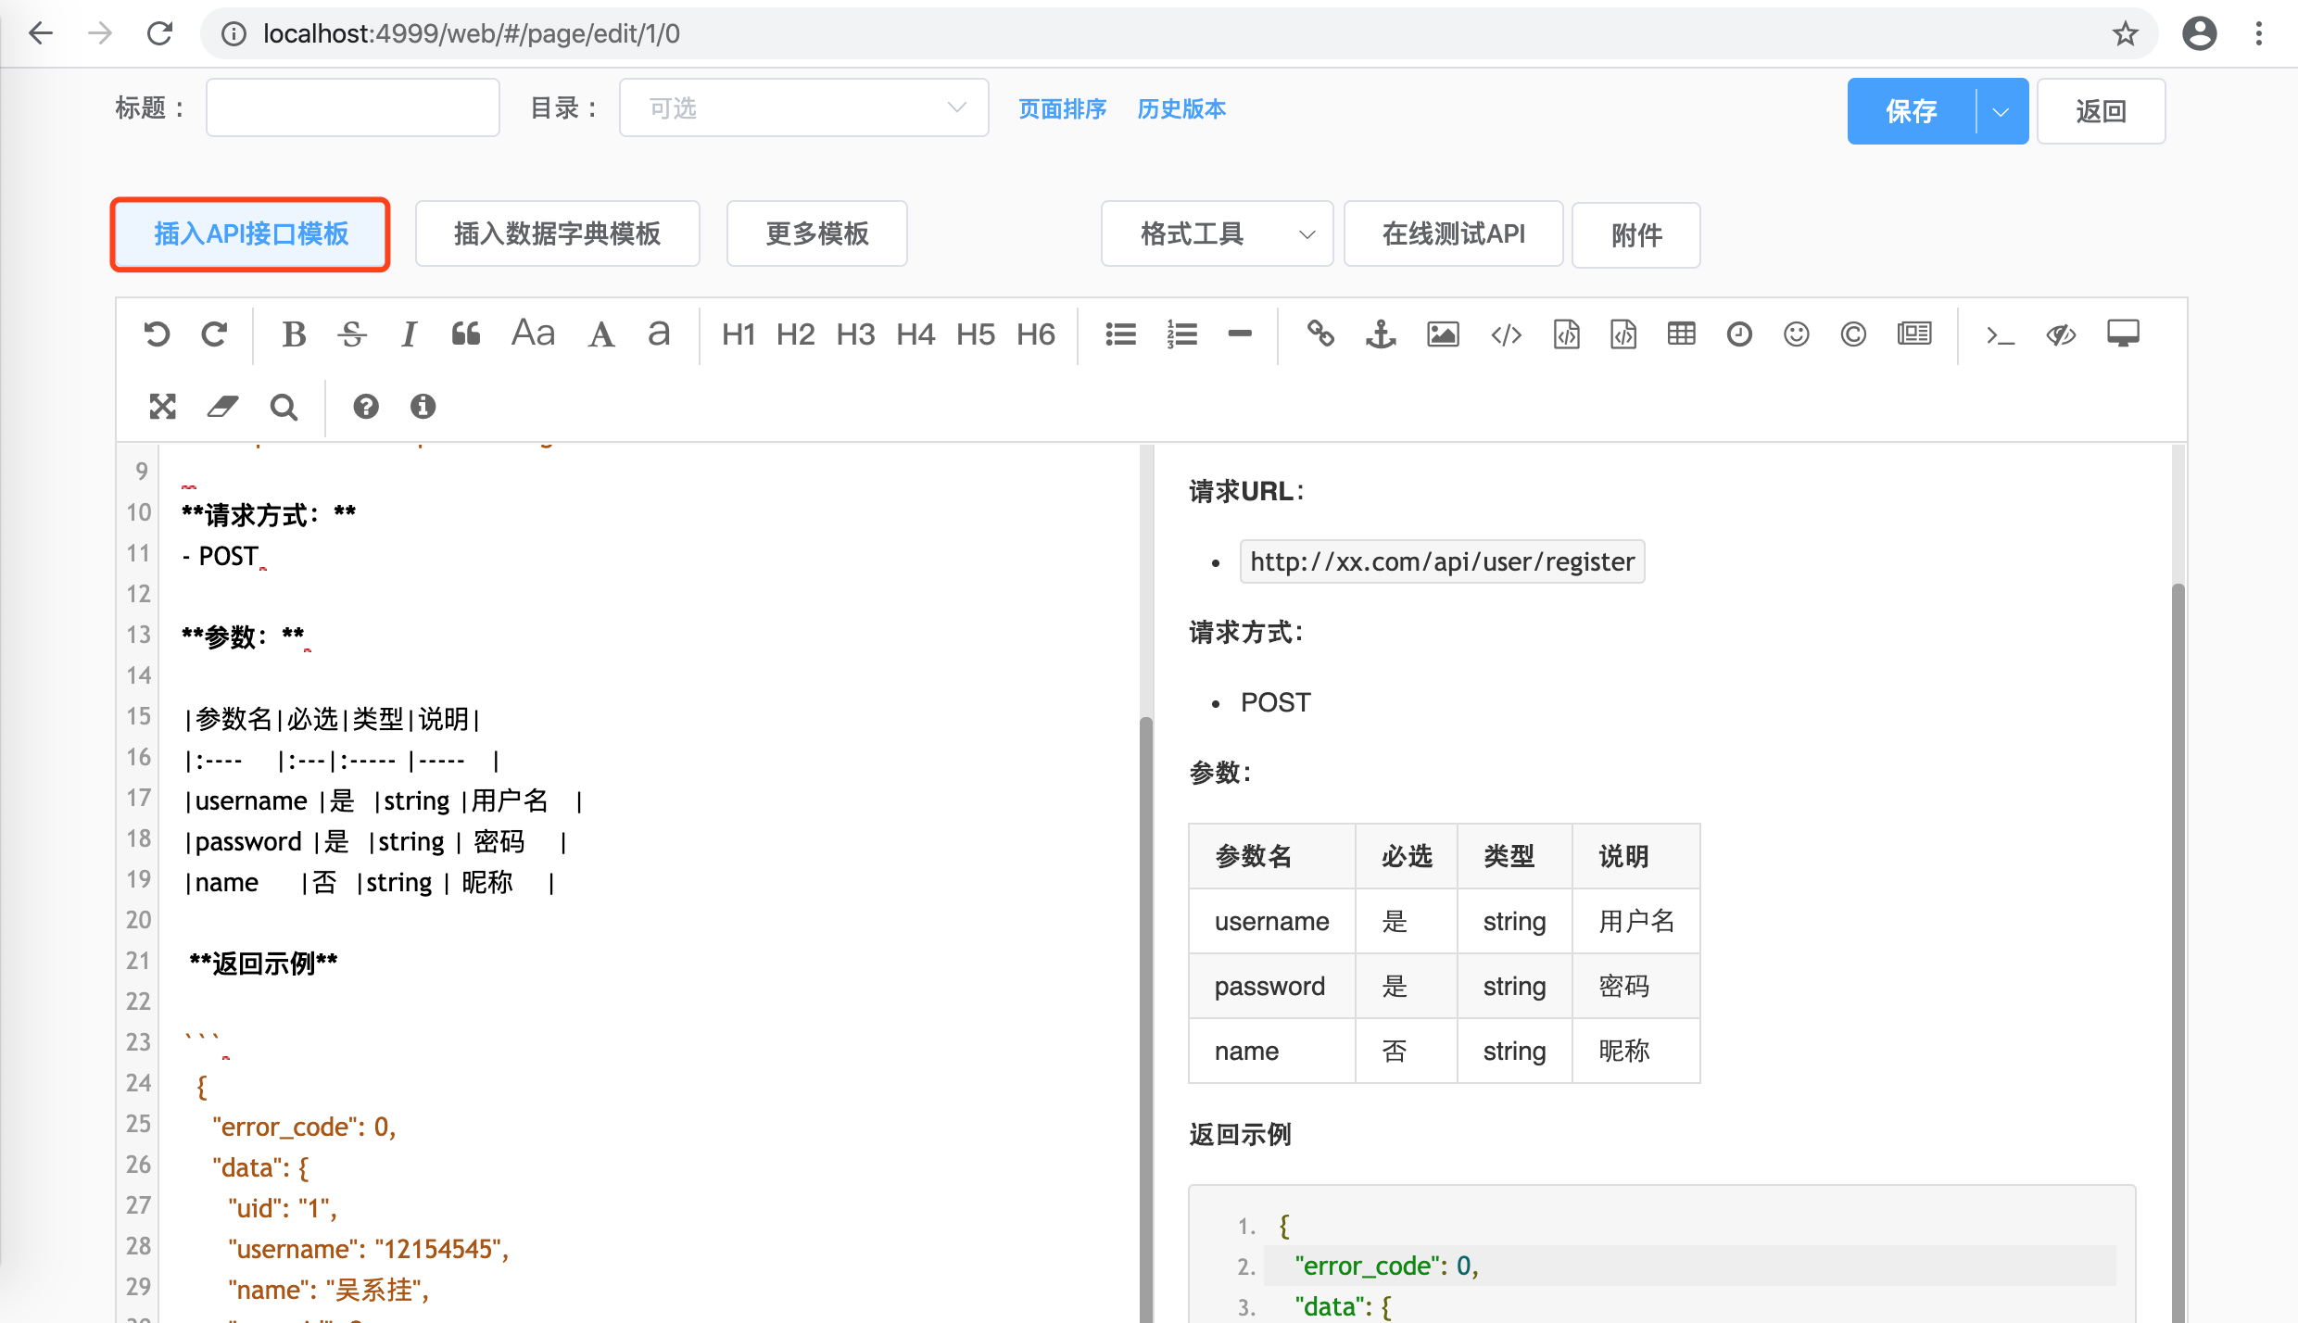2298x1323 pixels.
Task: Bookmark this page with the star icon
Action: coord(2125,34)
